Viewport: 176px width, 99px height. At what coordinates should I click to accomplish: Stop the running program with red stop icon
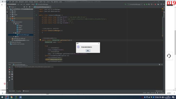pos(155,4)
